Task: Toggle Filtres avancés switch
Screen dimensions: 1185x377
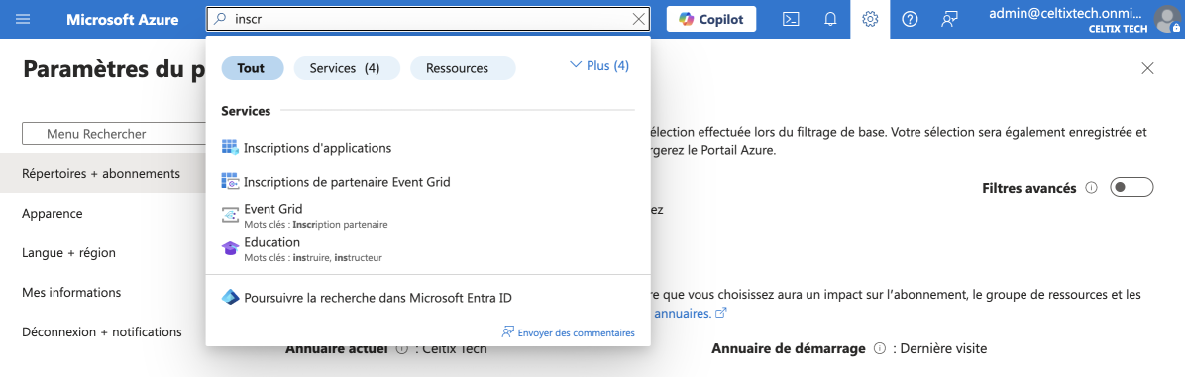Action: coord(1131,188)
